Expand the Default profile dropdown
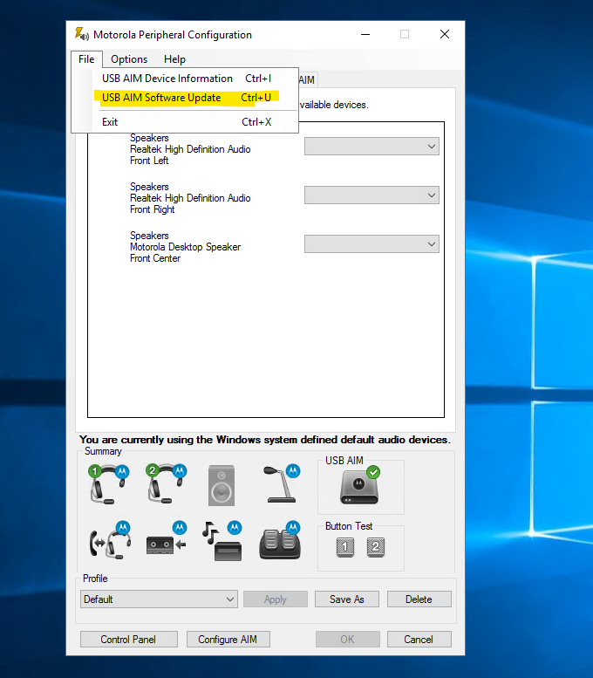The height and width of the screenshot is (678, 593). pyautogui.click(x=159, y=599)
